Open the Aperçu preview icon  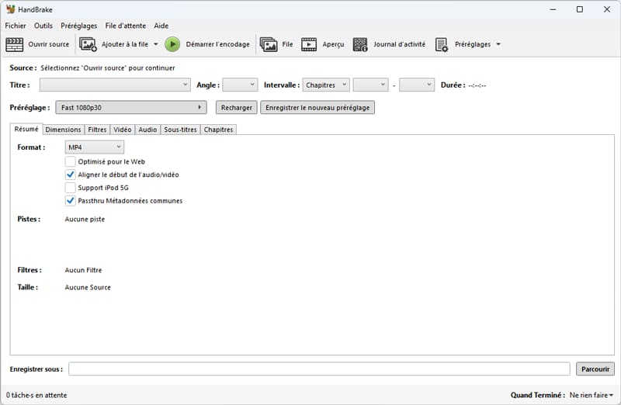tap(309, 44)
